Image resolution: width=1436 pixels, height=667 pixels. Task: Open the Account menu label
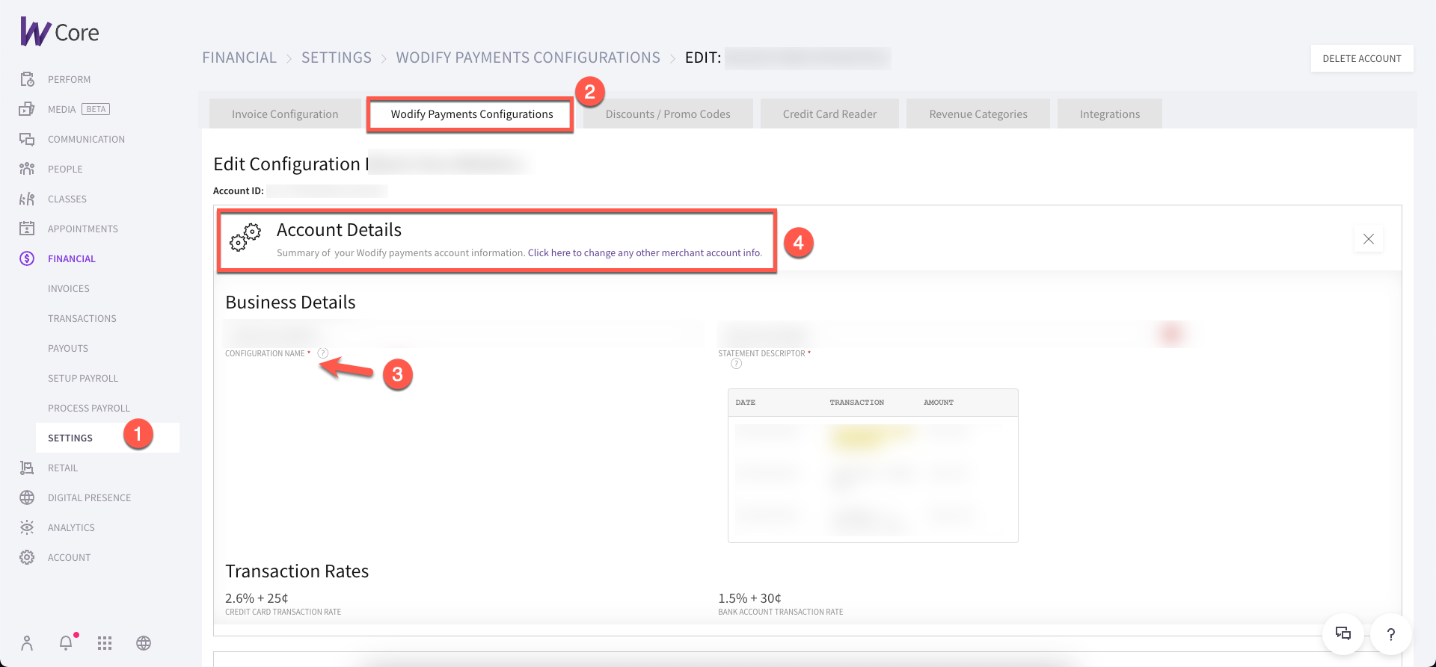click(70, 557)
